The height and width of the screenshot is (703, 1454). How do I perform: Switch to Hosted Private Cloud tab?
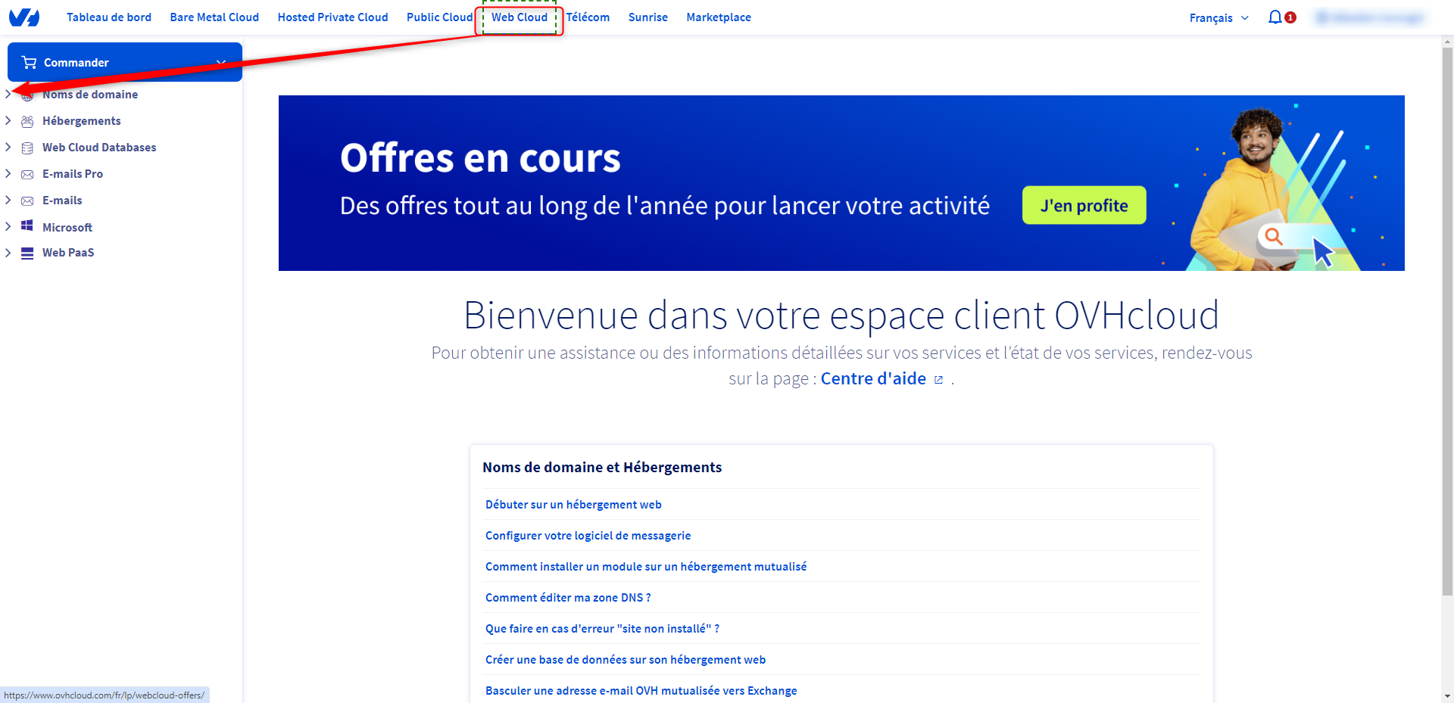point(332,17)
